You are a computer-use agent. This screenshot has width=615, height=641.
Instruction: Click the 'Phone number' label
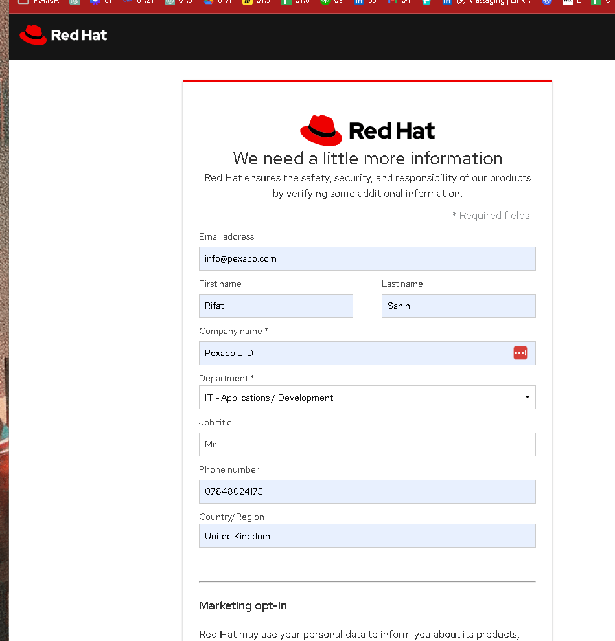[x=229, y=469]
